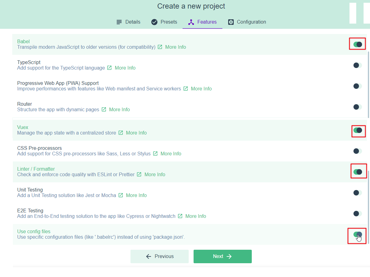Enable the TypeScript toggle switch
370x277 pixels.
point(357,65)
